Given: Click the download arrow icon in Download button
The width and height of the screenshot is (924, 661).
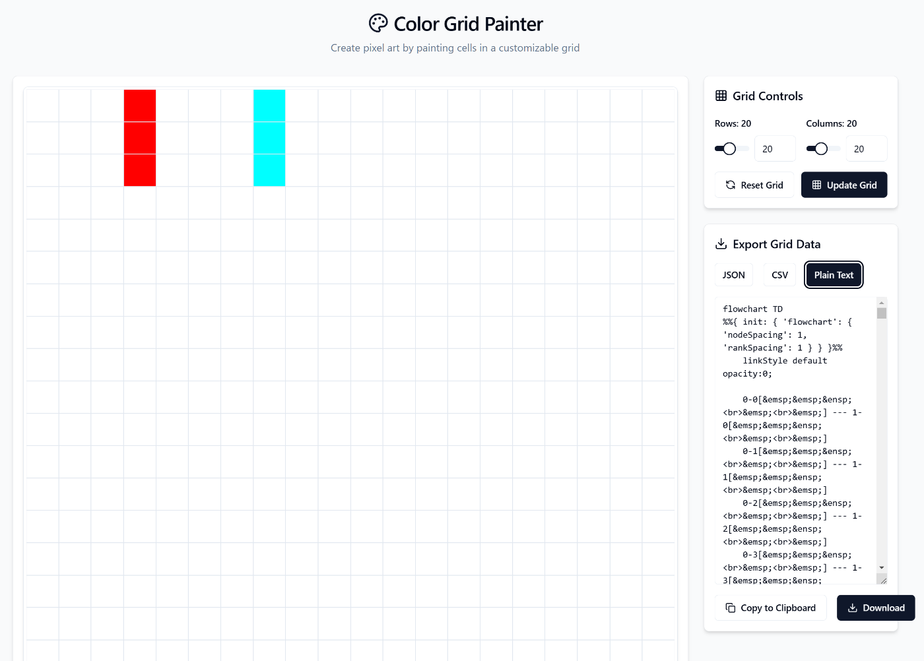Looking at the screenshot, I should (853, 608).
